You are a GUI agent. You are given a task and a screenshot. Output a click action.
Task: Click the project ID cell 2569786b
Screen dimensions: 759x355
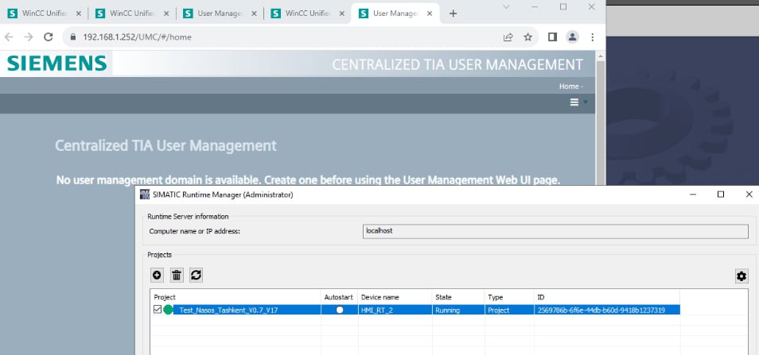(608, 310)
